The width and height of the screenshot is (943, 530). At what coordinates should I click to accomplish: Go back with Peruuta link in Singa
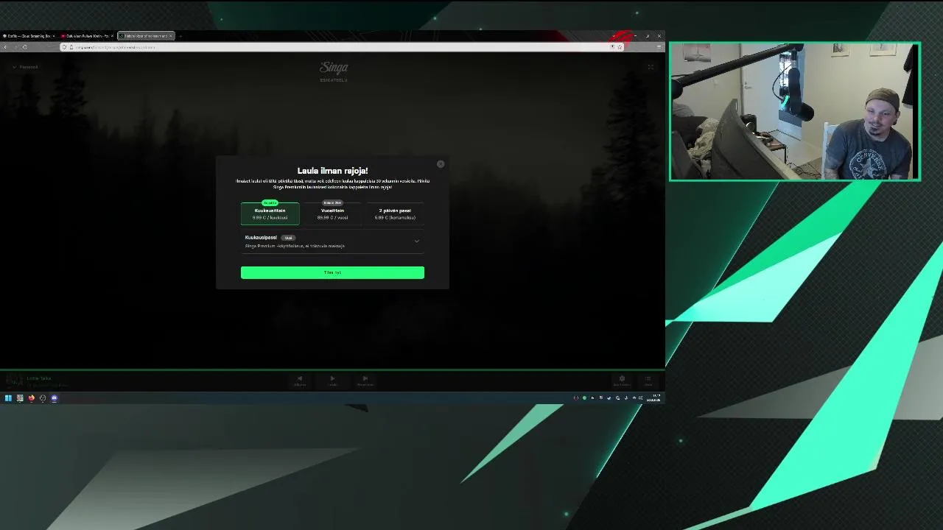click(27, 67)
